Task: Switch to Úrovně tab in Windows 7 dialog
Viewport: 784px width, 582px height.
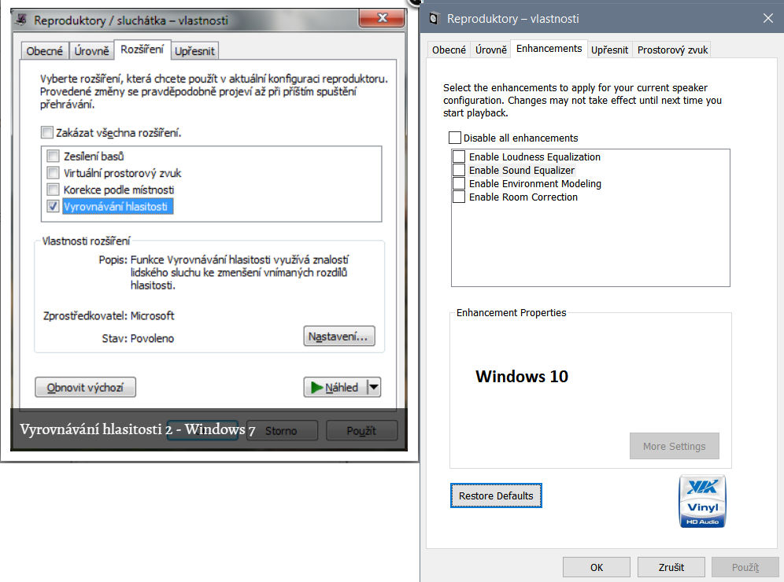Action: [x=91, y=51]
